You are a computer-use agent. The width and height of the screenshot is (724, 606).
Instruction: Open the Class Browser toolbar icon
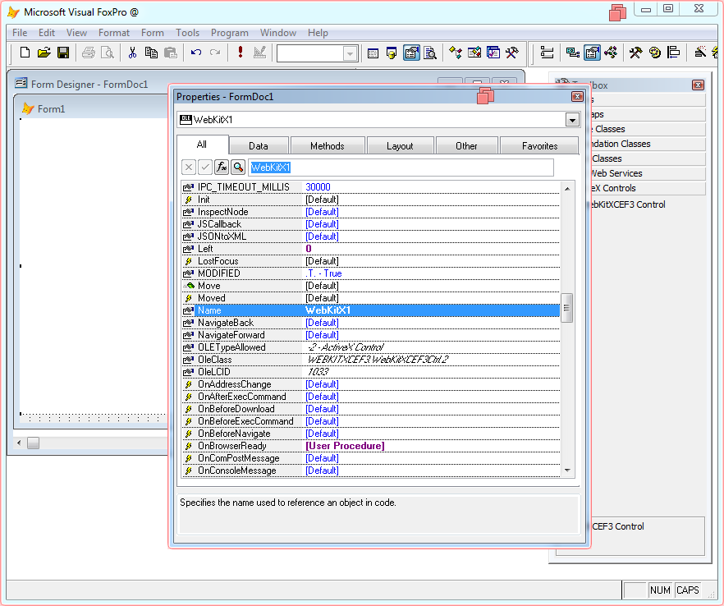click(456, 53)
